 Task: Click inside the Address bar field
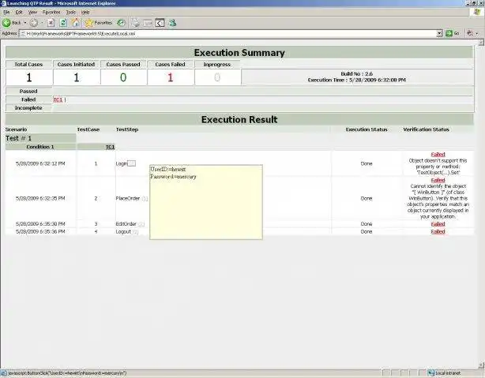point(227,33)
